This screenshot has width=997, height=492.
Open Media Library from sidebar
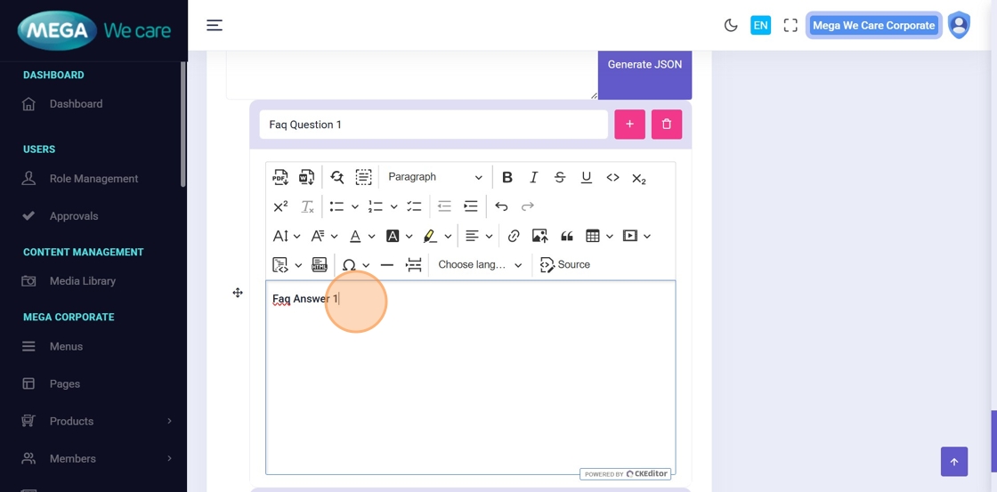pyautogui.click(x=82, y=281)
